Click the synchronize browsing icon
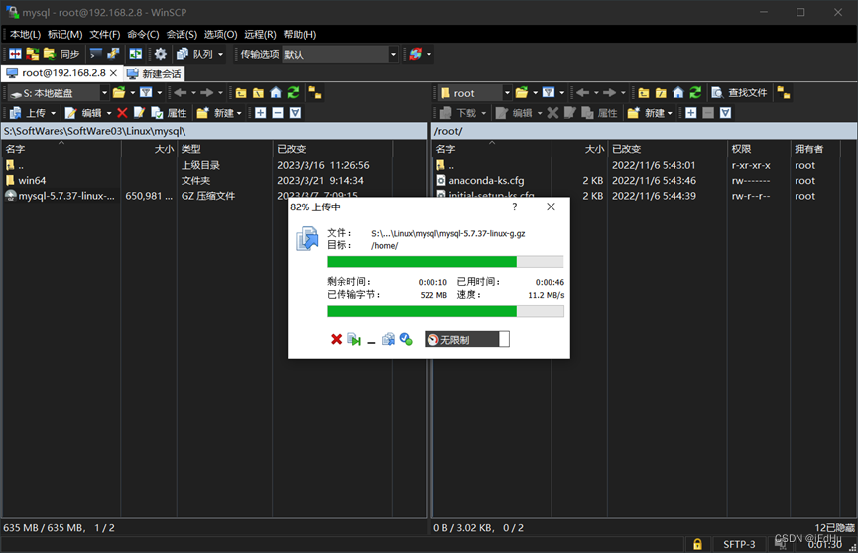858x553 pixels. coord(33,54)
